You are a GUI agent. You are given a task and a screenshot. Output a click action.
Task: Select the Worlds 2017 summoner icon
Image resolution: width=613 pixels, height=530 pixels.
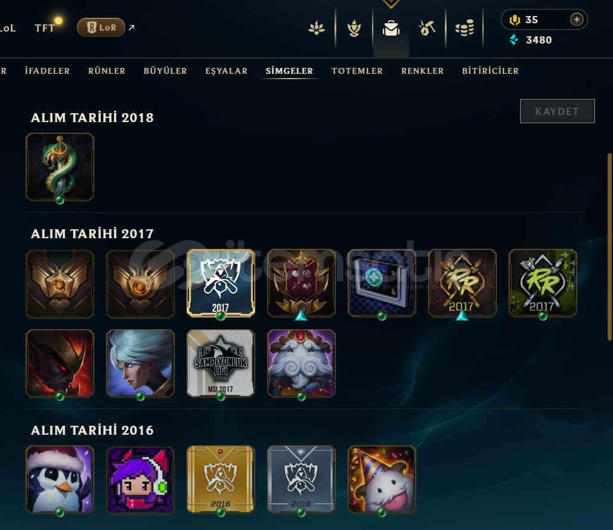click(x=221, y=283)
